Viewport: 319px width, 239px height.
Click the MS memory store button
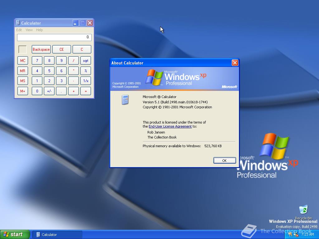point(22,81)
